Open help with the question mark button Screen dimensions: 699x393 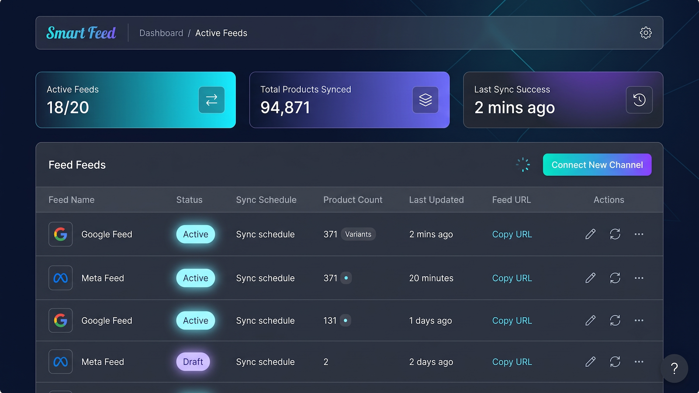675,369
